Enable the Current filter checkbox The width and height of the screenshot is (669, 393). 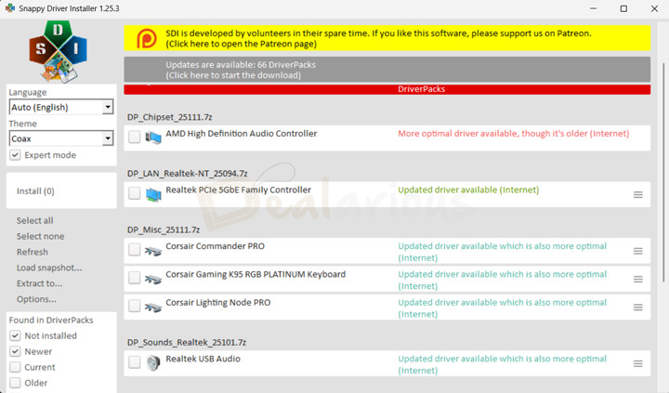pos(15,367)
